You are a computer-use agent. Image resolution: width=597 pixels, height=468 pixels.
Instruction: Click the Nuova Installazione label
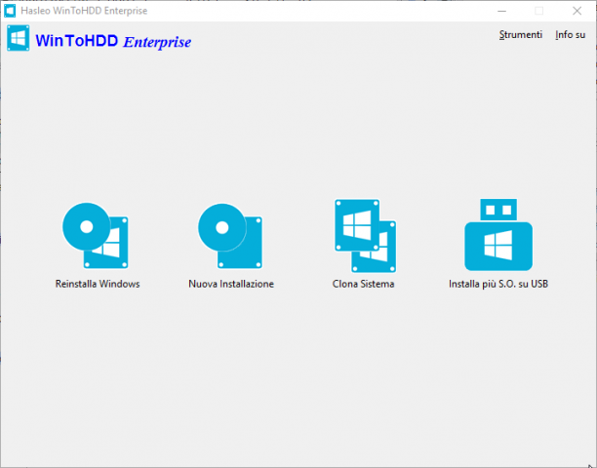(x=231, y=284)
